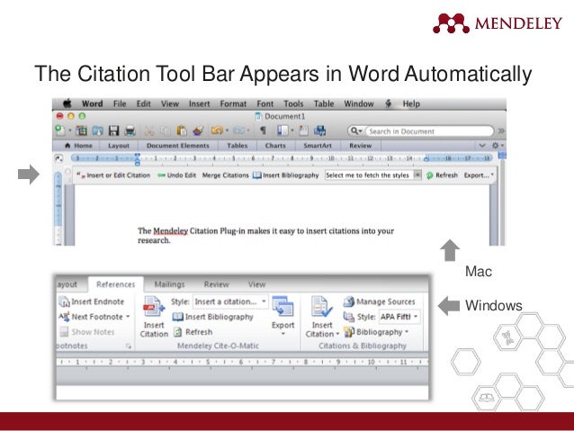Image resolution: width=574 pixels, height=431 pixels.
Task: Click Manage Sources
Action: [380, 301]
